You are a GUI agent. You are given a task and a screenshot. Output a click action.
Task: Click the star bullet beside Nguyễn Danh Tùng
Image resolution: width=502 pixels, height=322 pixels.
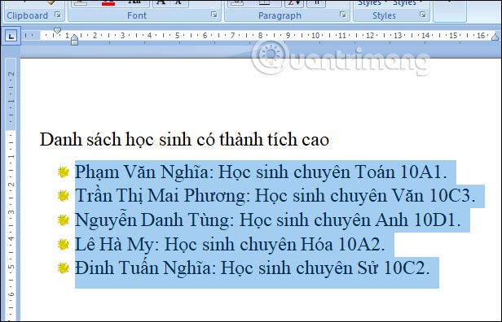[64, 220]
